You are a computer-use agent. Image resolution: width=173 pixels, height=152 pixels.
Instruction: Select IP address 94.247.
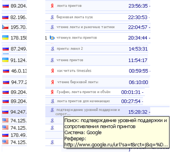coord(18,112)
